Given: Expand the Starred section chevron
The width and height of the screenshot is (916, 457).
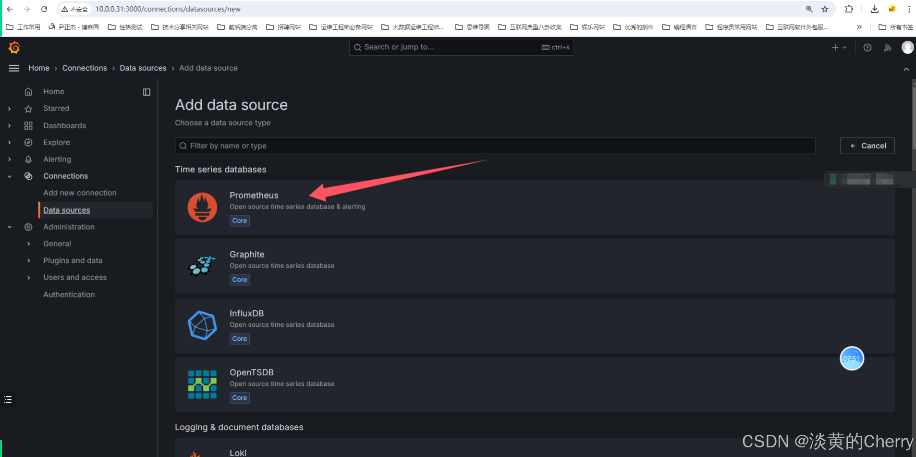Looking at the screenshot, I should coord(10,109).
